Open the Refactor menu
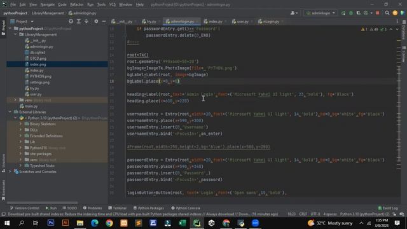This screenshot has height=229, width=407. point(76,4)
